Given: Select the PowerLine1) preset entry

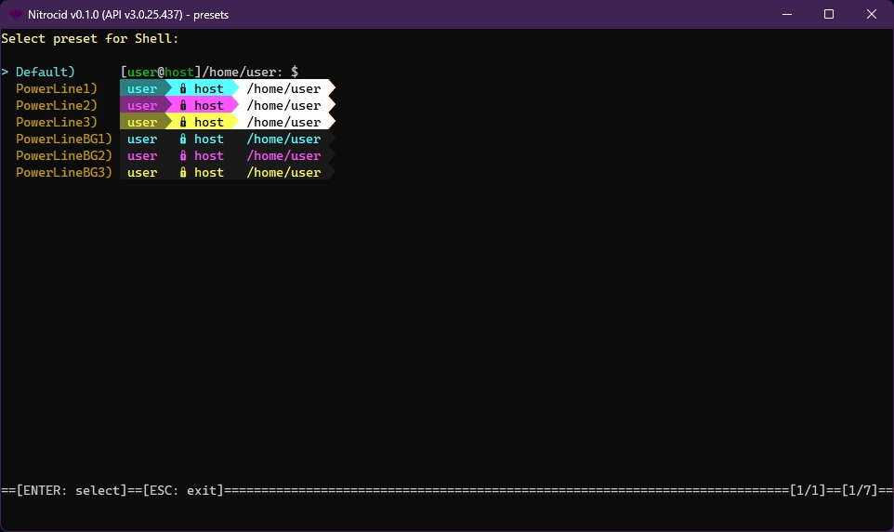Looking at the screenshot, I should pos(56,89).
